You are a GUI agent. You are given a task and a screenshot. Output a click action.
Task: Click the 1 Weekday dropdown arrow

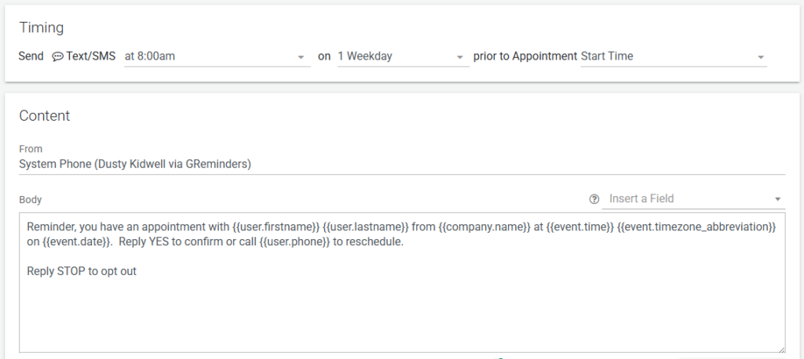click(x=459, y=57)
